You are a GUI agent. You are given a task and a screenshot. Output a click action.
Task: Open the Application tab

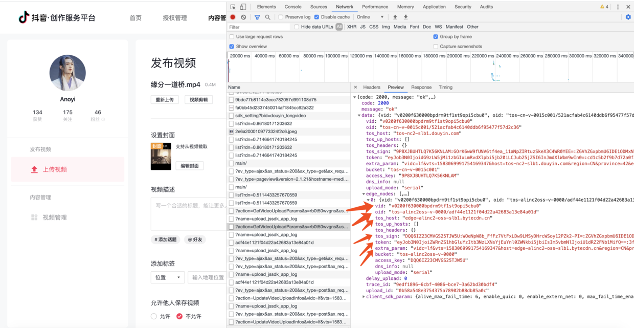[x=434, y=7]
